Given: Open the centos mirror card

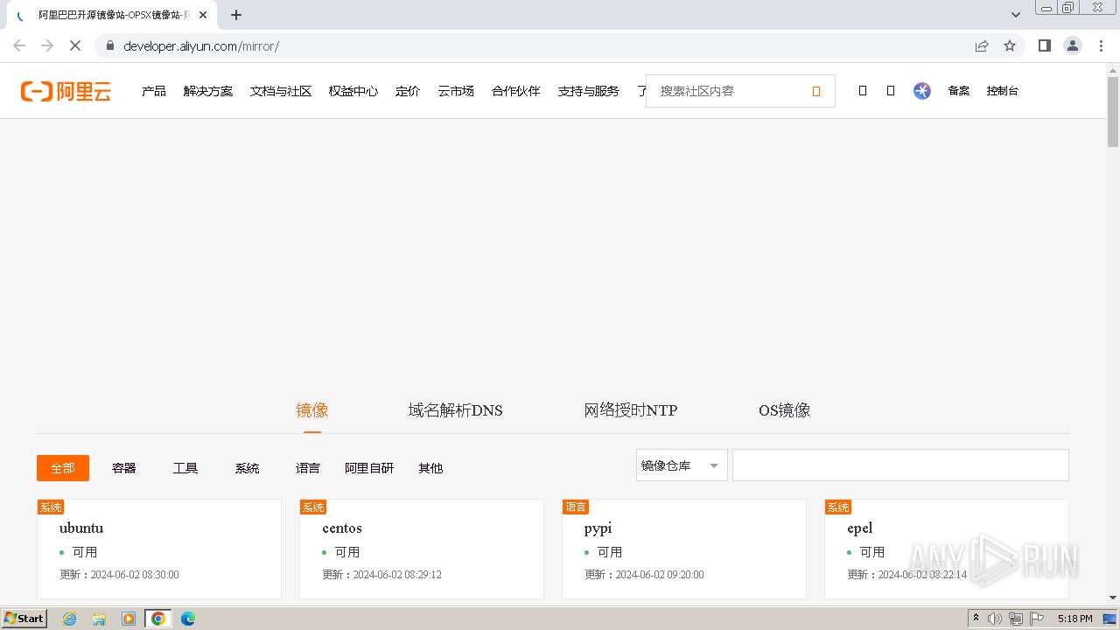Looking at the screenshot, I should (422, 549).
